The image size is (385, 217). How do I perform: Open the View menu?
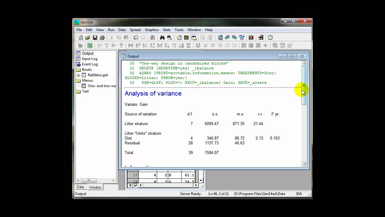click(100, 30)
